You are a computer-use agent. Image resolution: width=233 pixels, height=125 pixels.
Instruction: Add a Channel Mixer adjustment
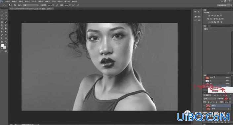[x=220, y=19]
